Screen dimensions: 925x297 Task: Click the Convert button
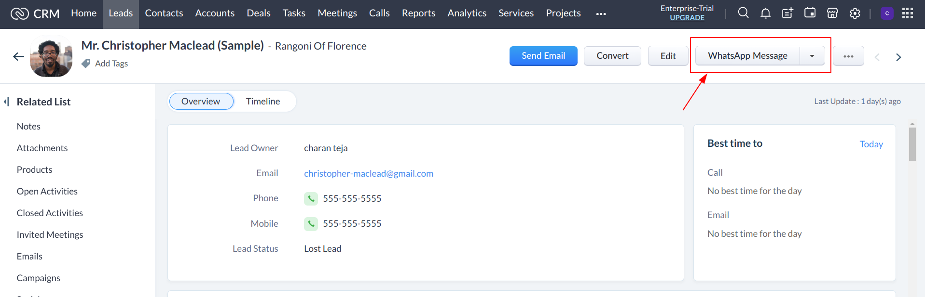tap(612, 56)
